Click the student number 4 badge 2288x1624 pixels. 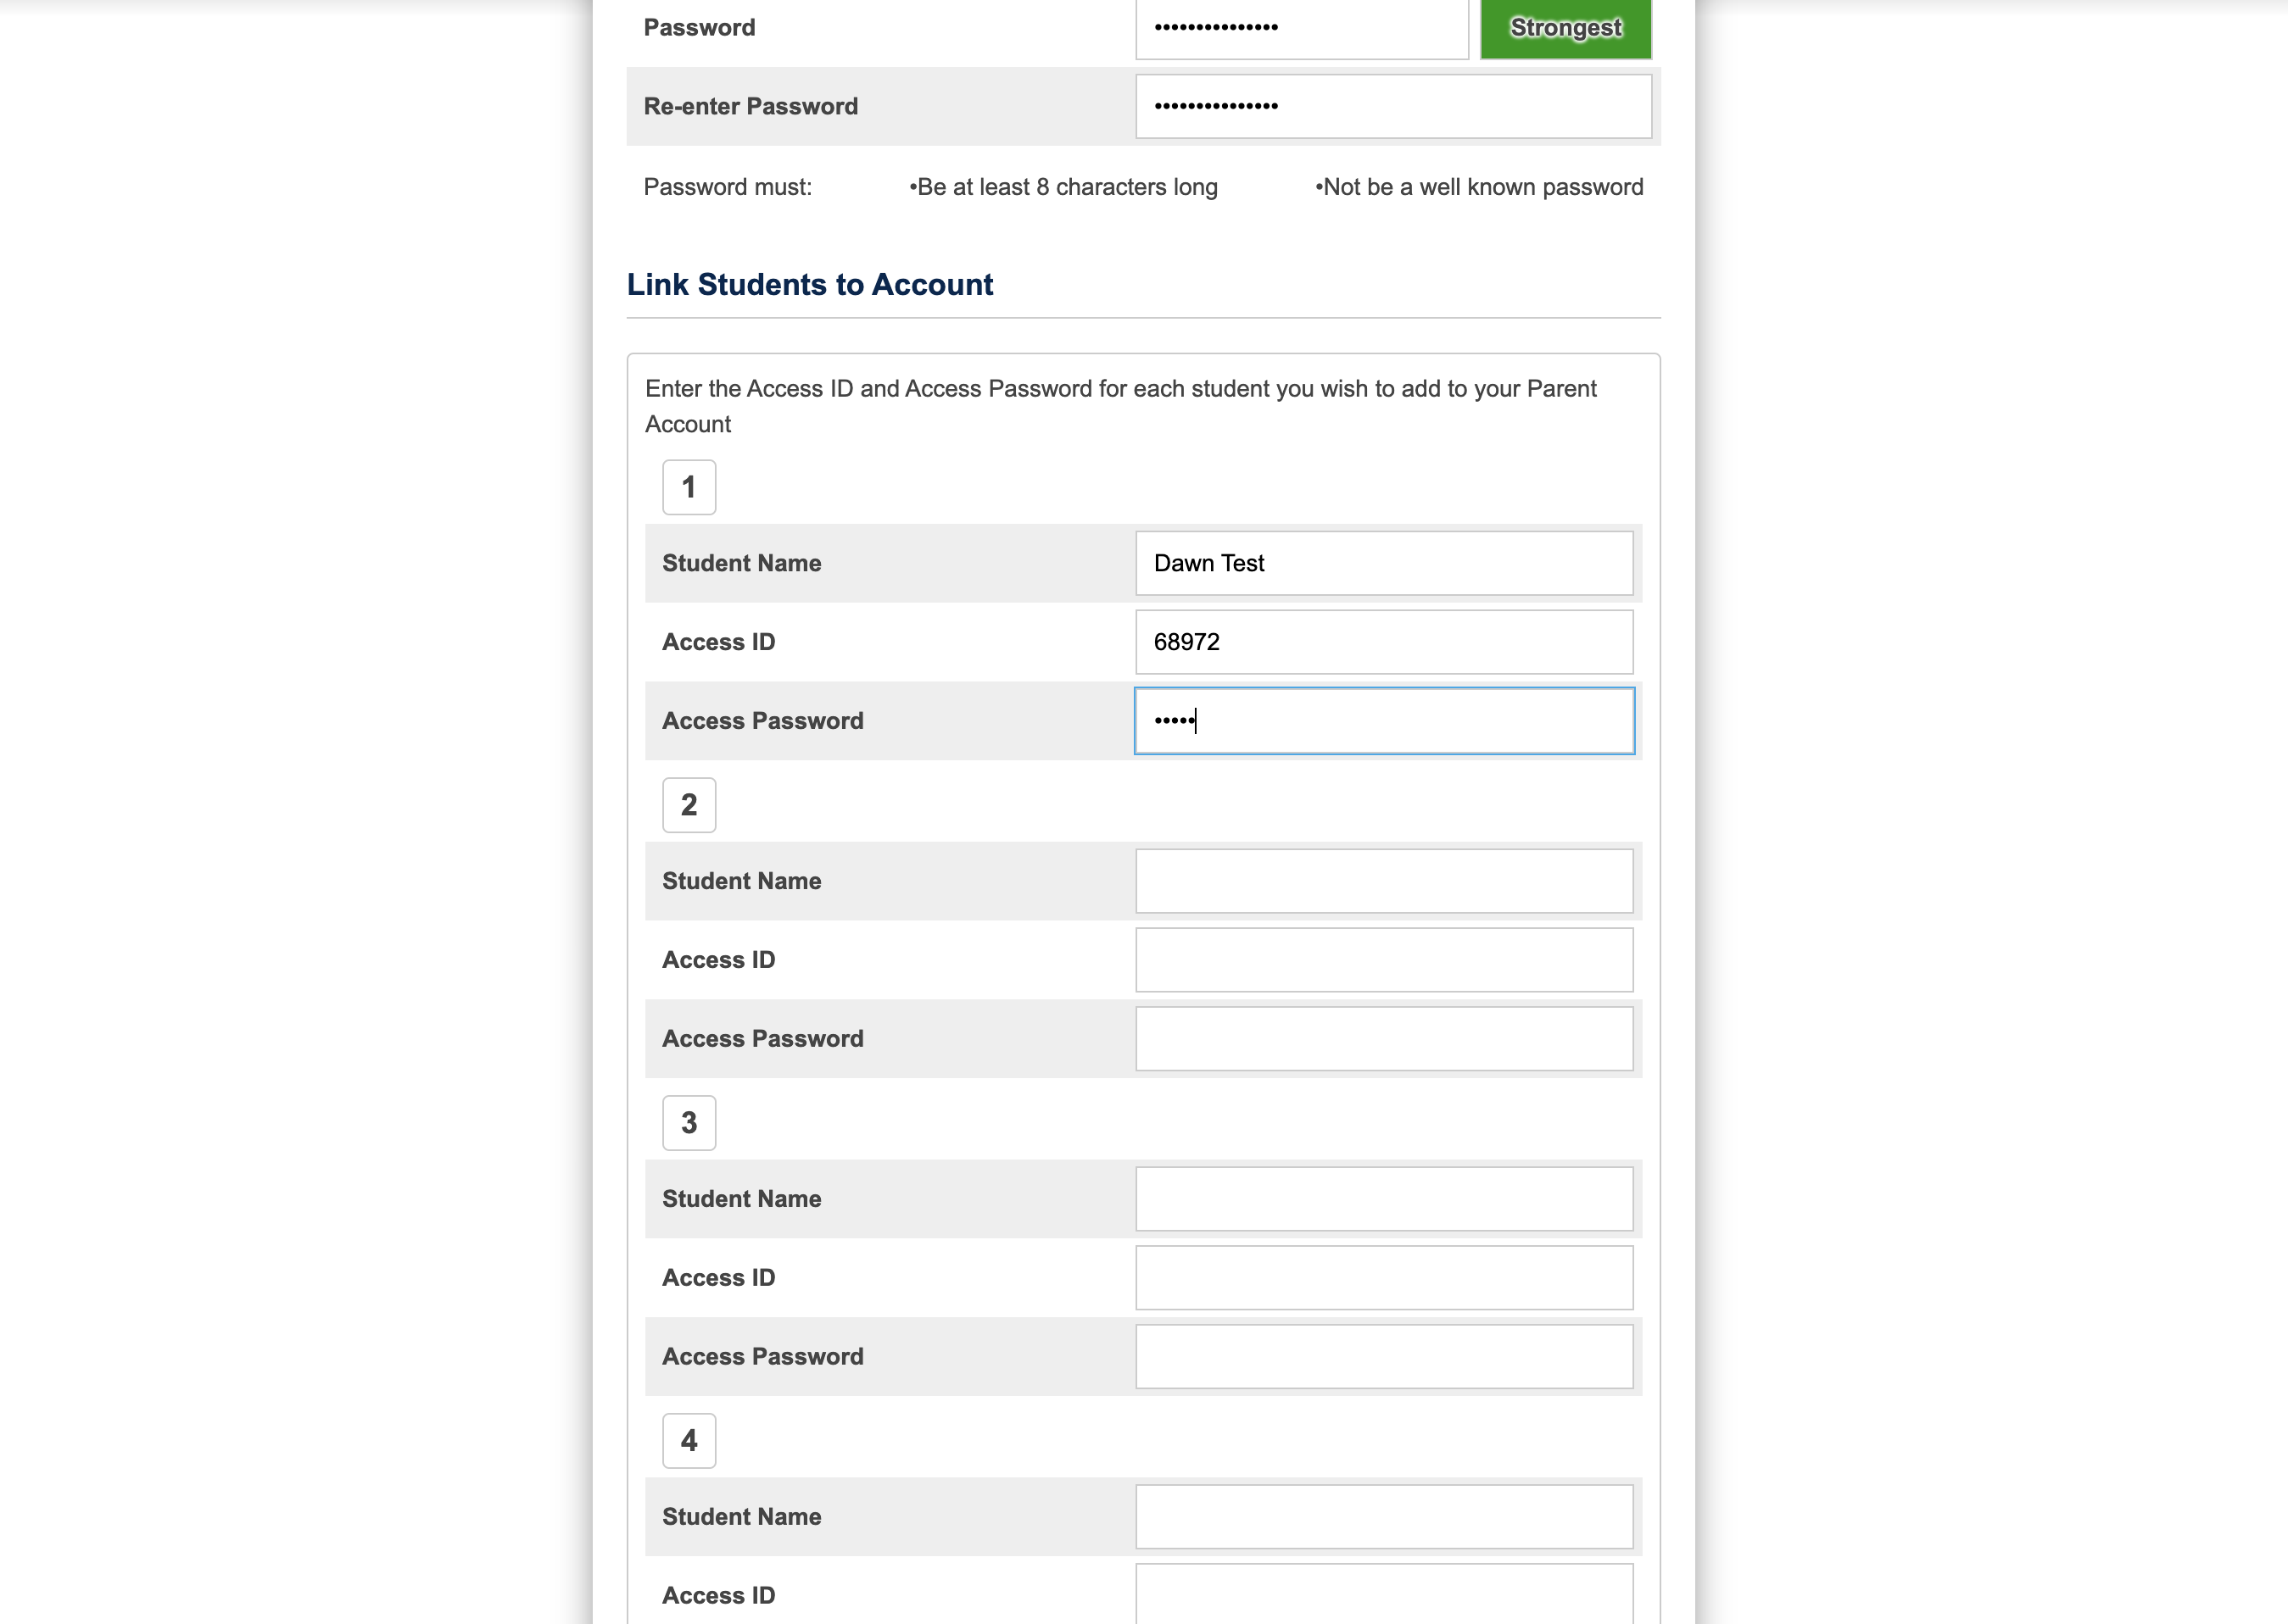coord(689,1441)
